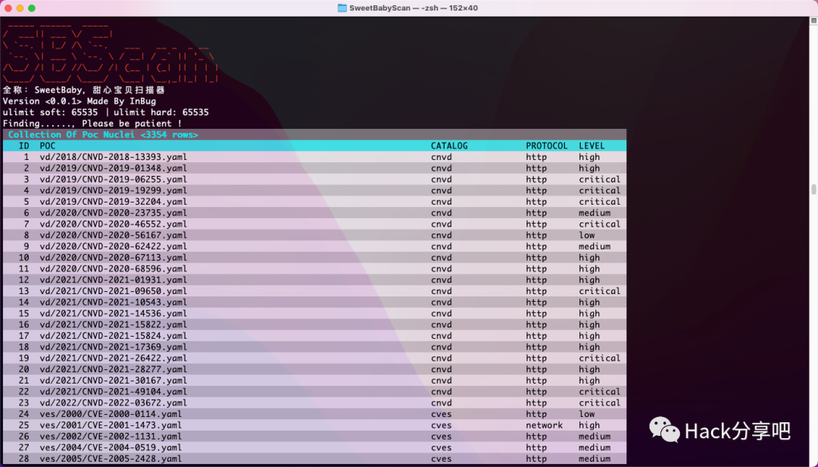Select 'ves/2005/CVE-2005-2428.yaml' text
The width and height of the screenshot is (818, 467).
point(111,459)
